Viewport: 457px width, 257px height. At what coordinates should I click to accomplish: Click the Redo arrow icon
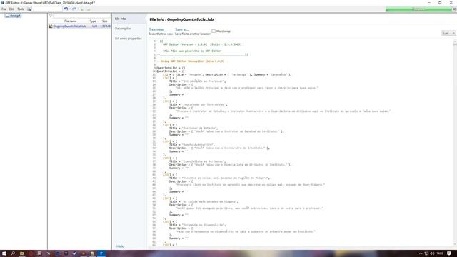point(74,9)
